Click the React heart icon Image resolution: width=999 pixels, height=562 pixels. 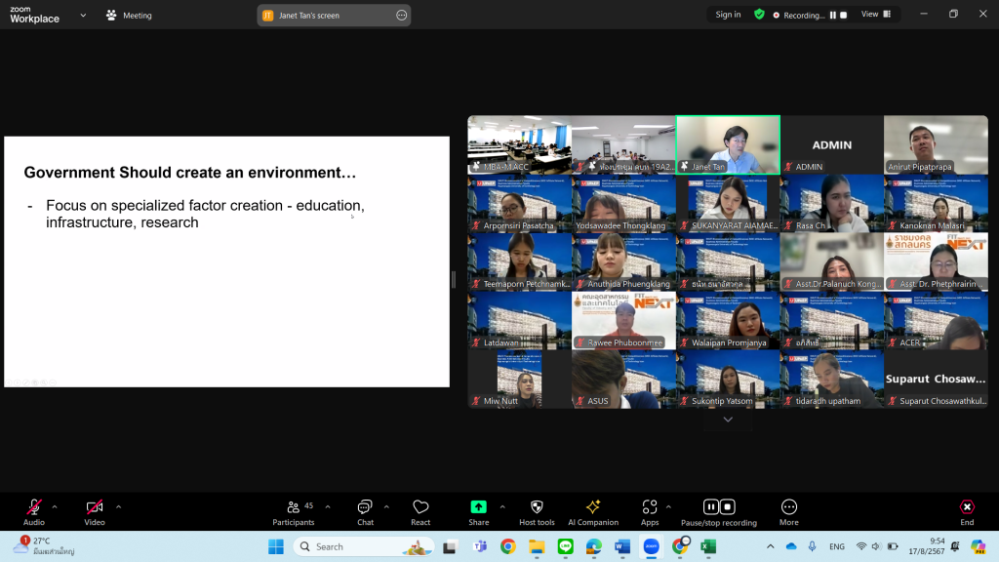tap(420, 507)
